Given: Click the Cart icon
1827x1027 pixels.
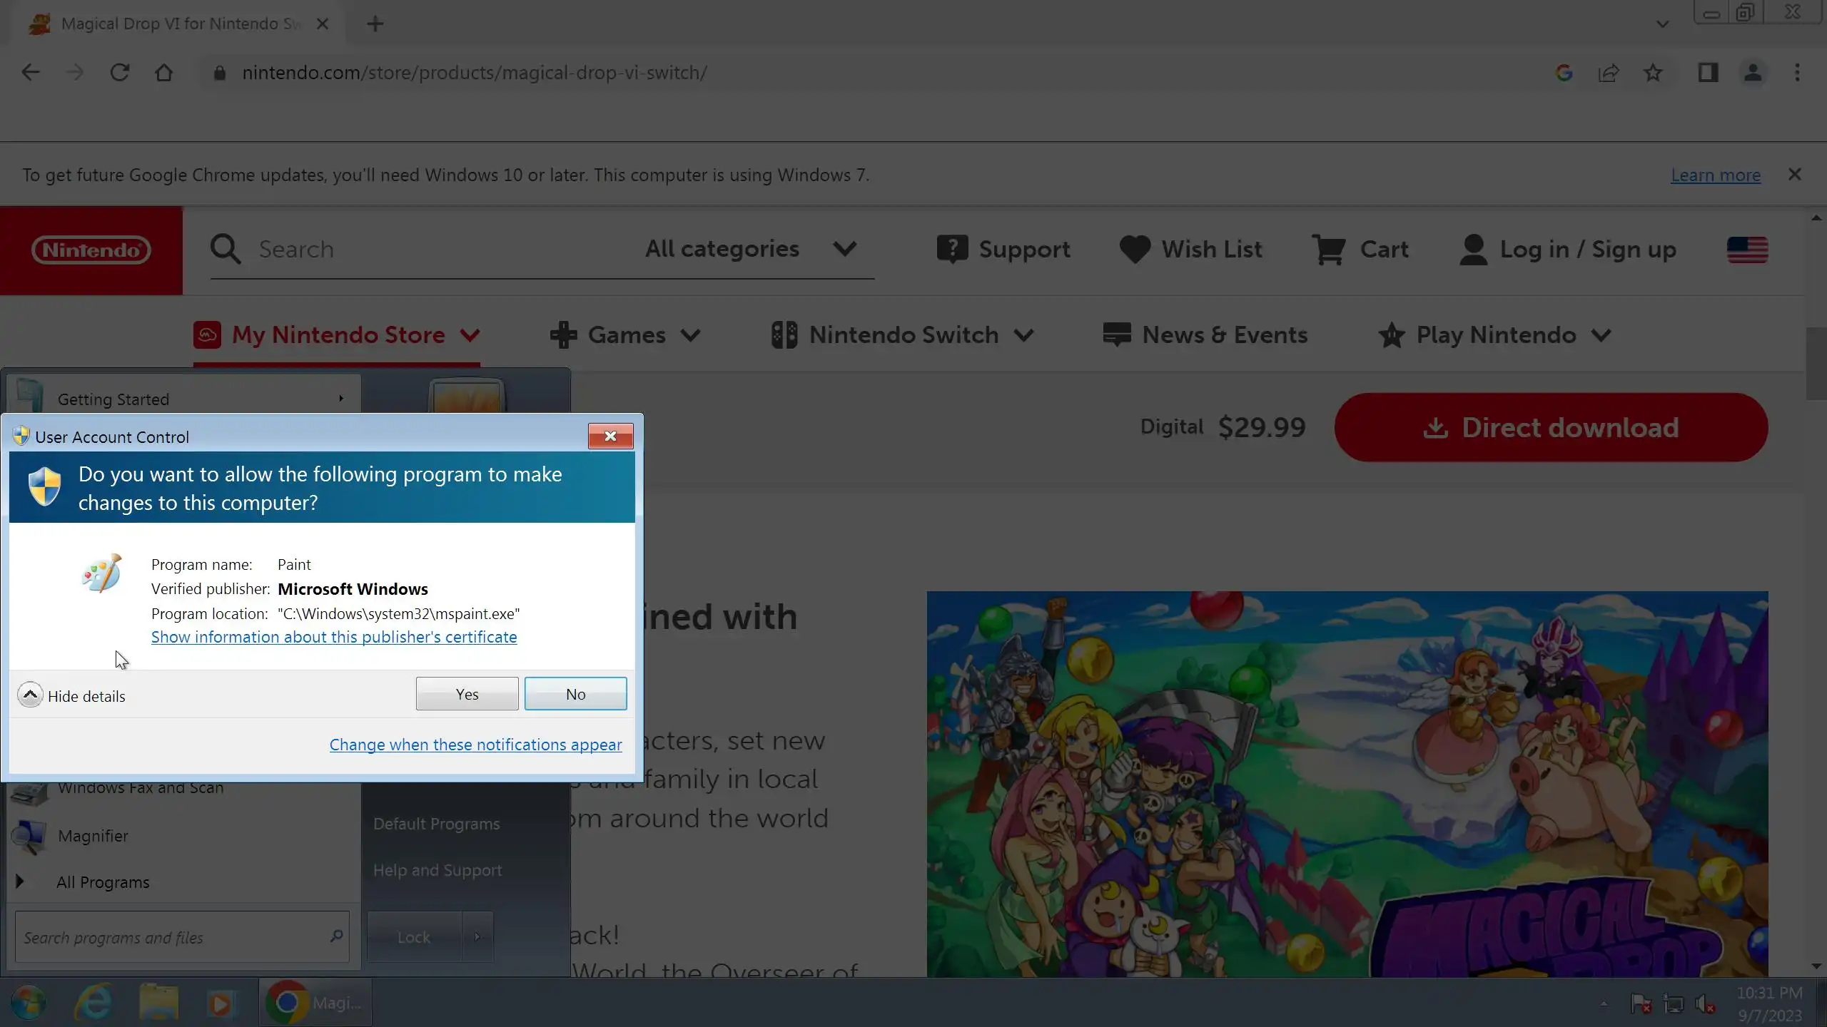Looking at the screenshot, I should 1328,250.
